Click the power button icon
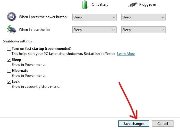 (x=11, y=17)
